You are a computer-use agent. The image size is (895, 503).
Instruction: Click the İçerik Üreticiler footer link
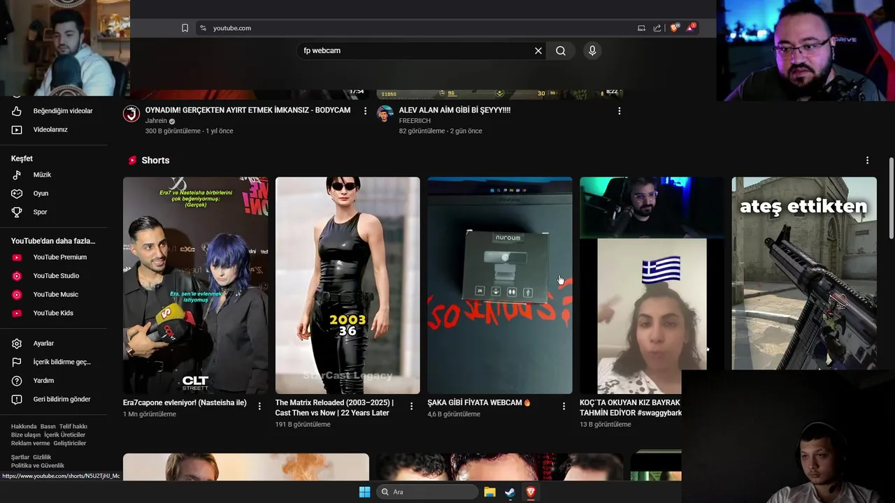(x=64, y=435)
